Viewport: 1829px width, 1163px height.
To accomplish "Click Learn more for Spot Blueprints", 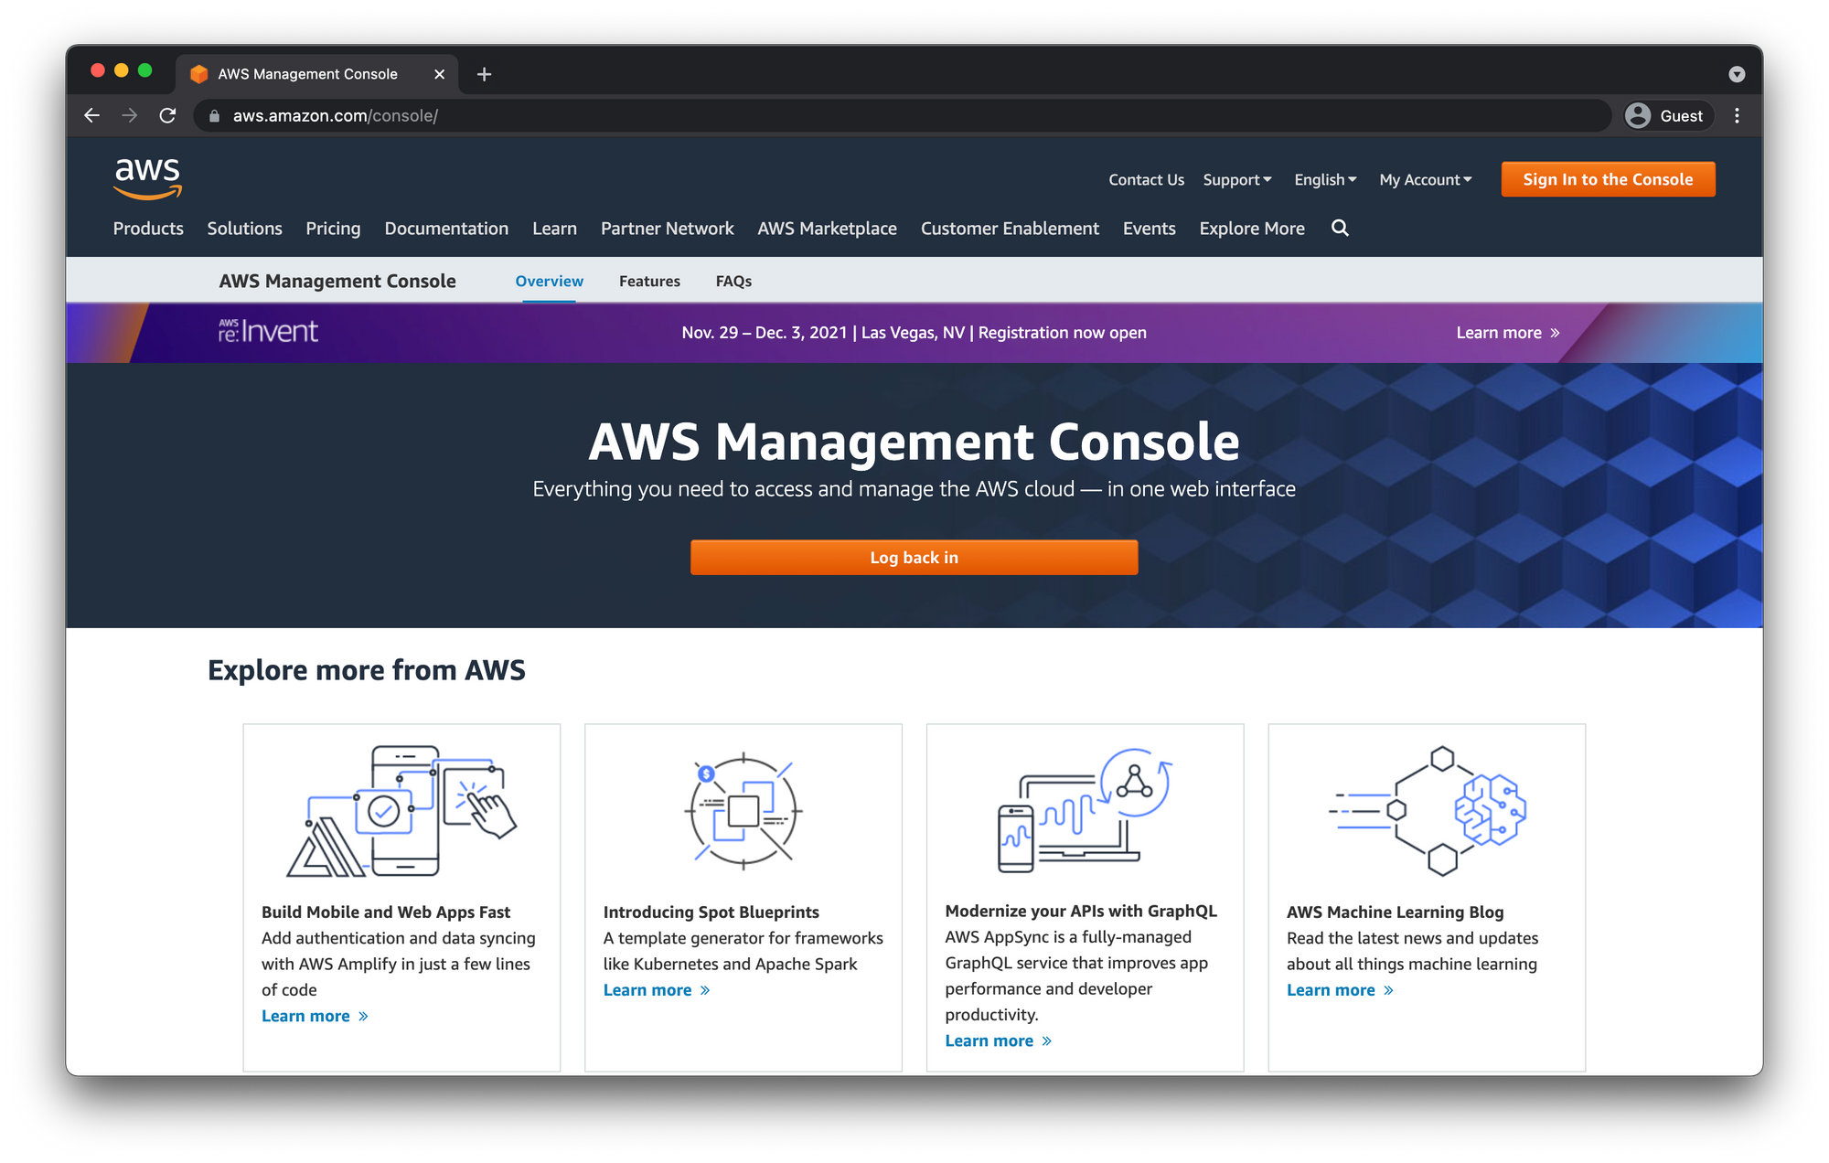I will coord(649,988).
